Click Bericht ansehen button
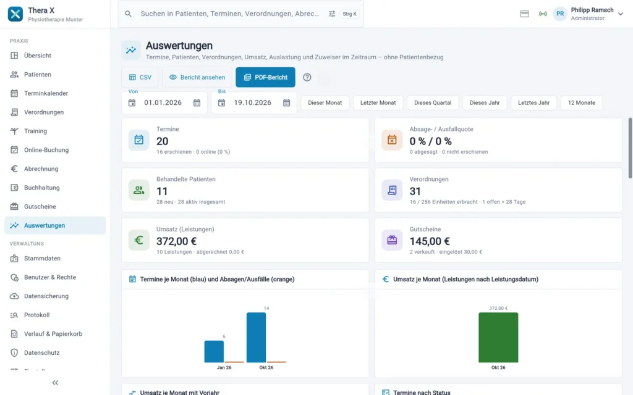This screenshot has height=395, width=633. click(x=197, y=77)
